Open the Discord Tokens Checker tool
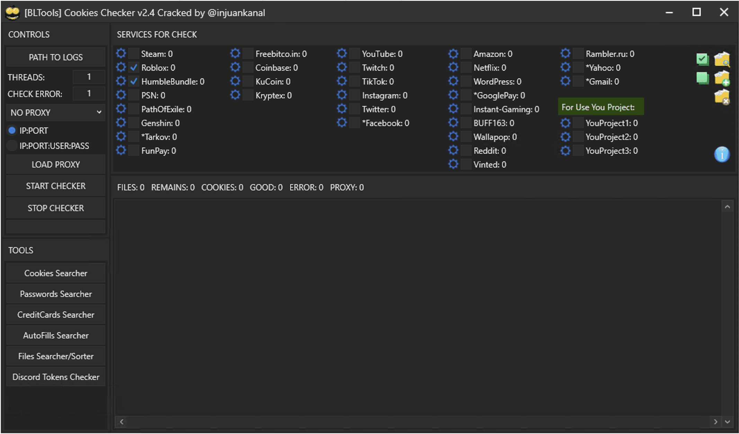This screenshot has width=739, height=434. click(x=56, y=377)
